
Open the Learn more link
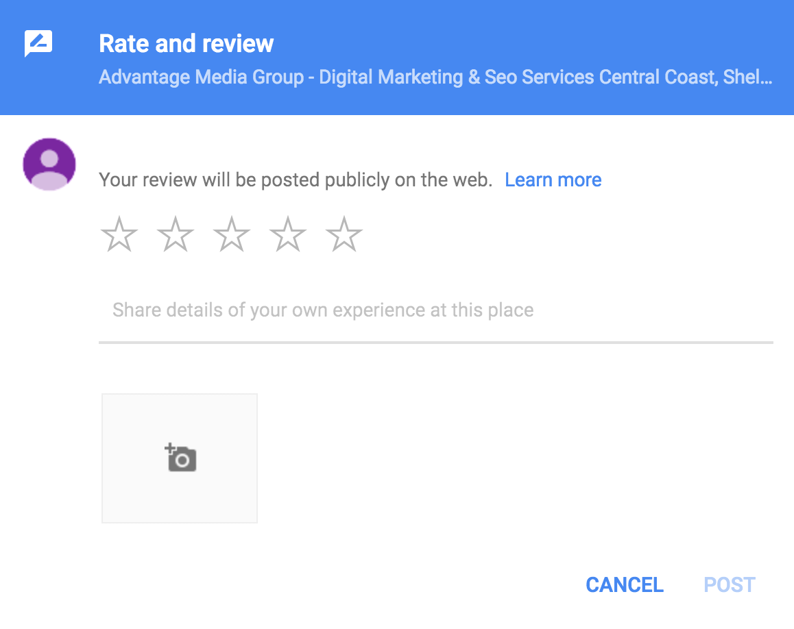point(553,180)
